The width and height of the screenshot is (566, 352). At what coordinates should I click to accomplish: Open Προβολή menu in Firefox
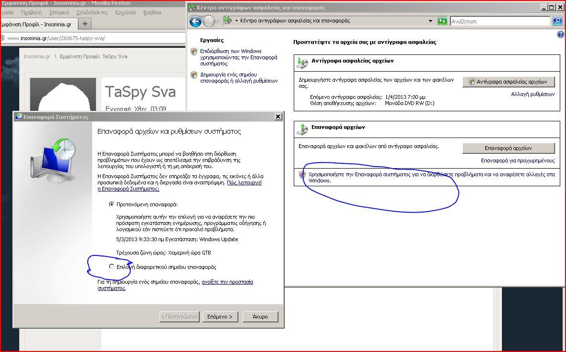tap(31, 12)
